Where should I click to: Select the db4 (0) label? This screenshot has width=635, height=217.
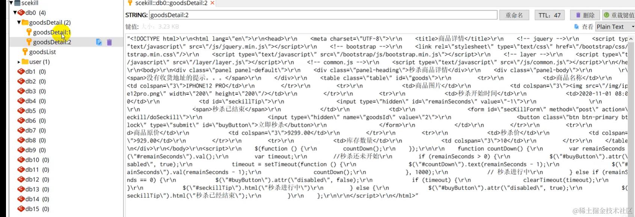click(35, 101)
